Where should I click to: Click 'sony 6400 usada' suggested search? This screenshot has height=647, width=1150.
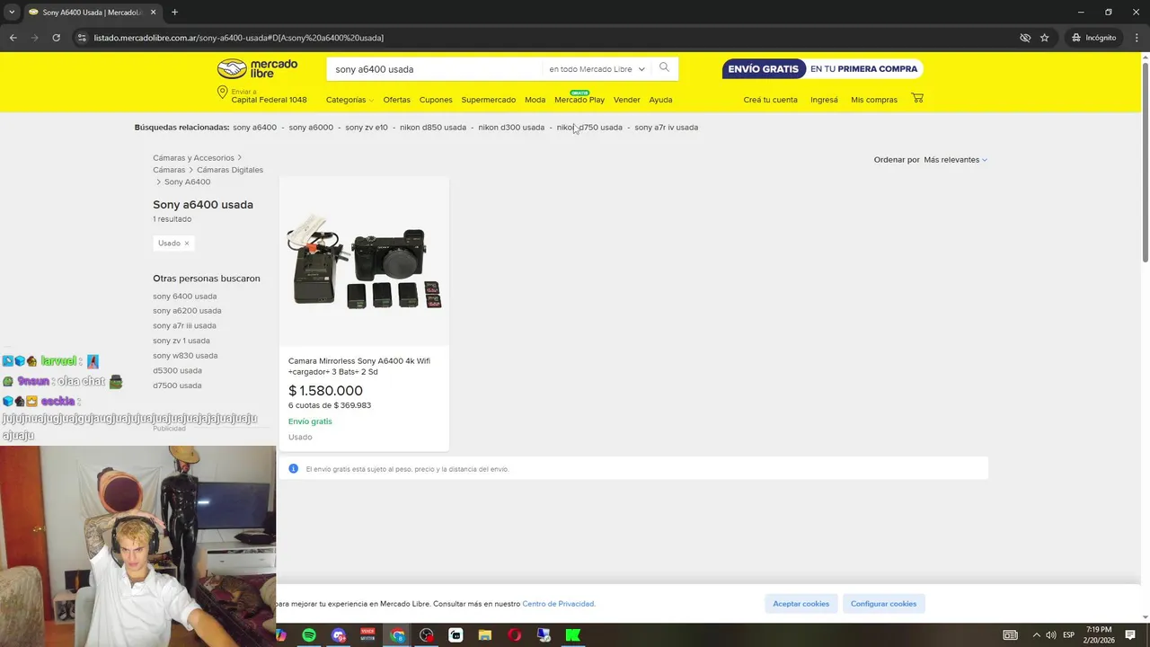point(184,297)
